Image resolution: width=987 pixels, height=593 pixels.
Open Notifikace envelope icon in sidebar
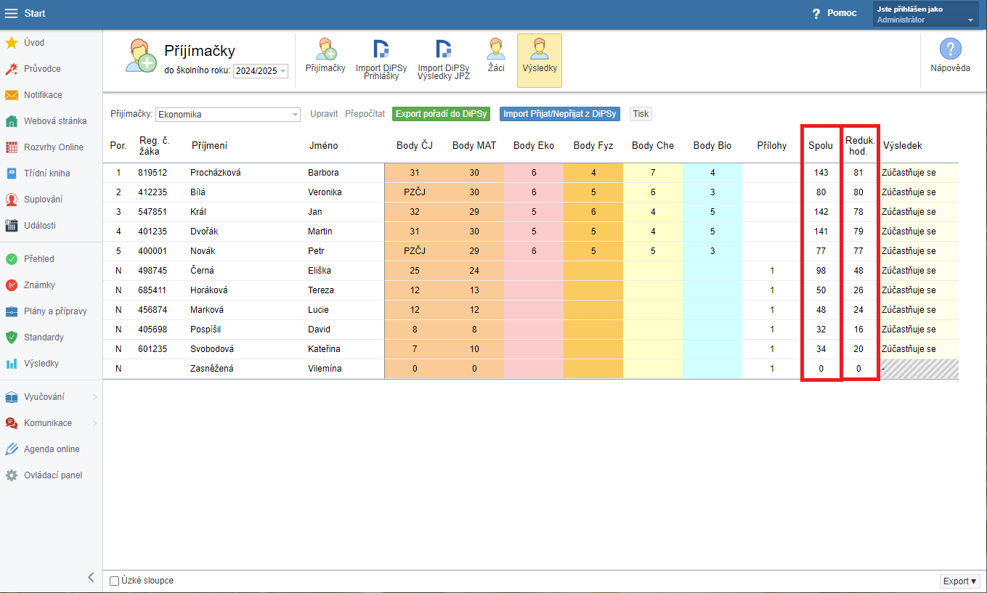11,95
